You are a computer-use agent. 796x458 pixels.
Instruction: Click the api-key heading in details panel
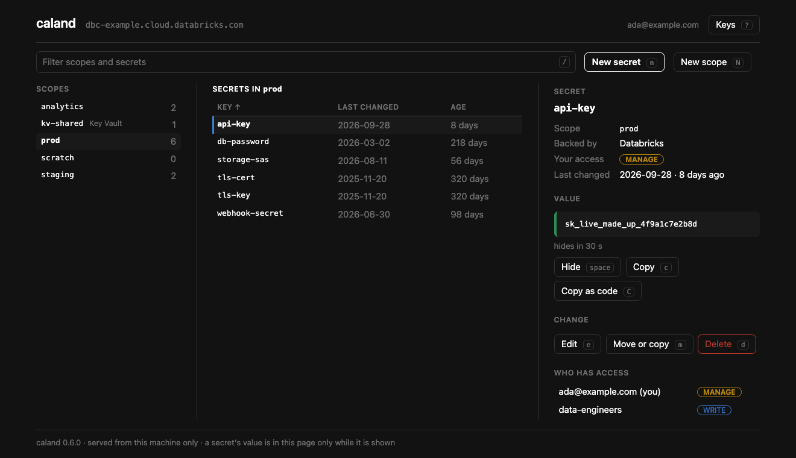[575, 108]
